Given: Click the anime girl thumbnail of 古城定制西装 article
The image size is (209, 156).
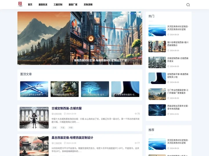Looking at the screenshot, I should pyautogui.click(x=34, y=118).
